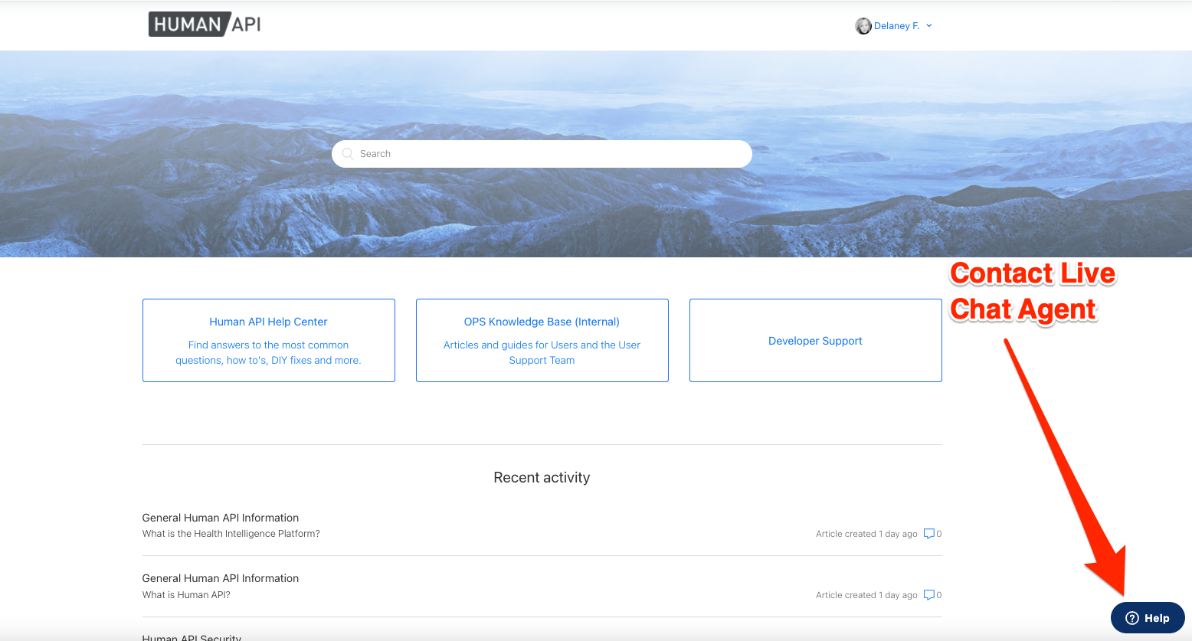Click the Delaney F. user name
The height and width of the screenshot is (641, 1192).
coord(897,26)
